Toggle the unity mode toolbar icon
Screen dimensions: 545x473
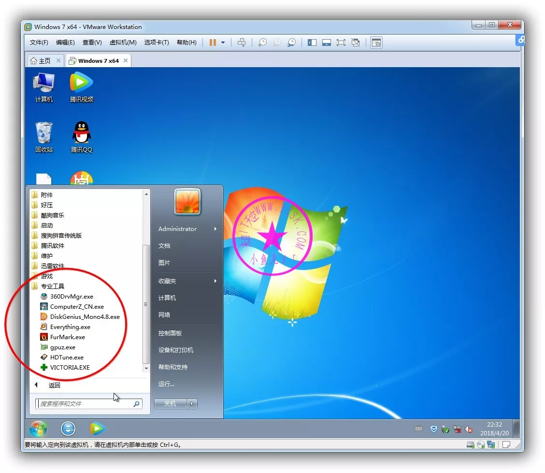pos(356,43)
